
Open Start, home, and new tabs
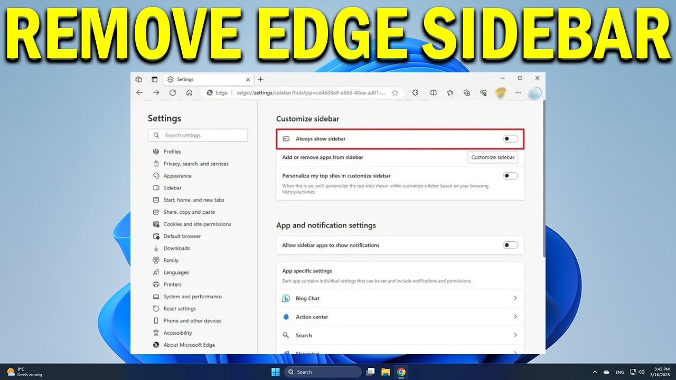[x=193, y=200]
